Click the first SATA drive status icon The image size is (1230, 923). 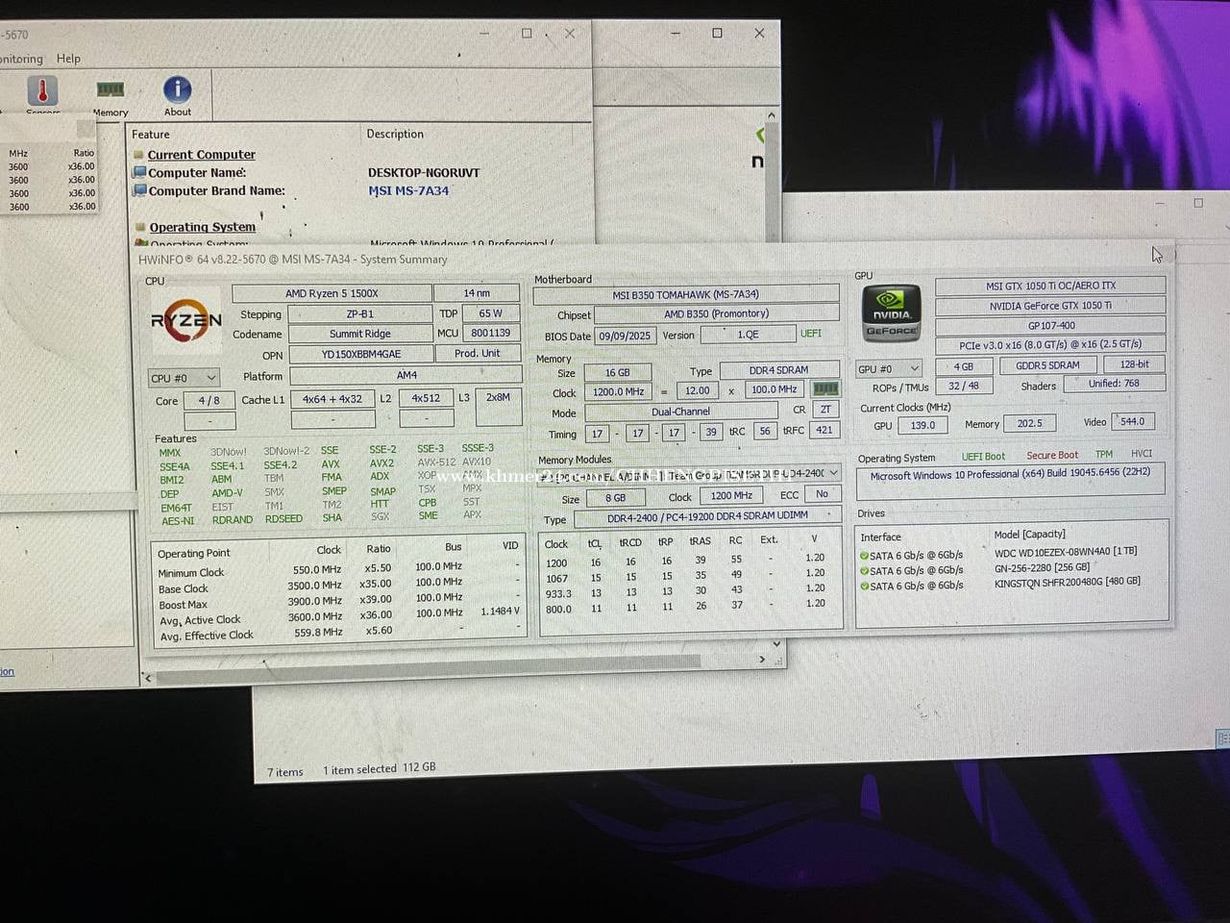864,556
